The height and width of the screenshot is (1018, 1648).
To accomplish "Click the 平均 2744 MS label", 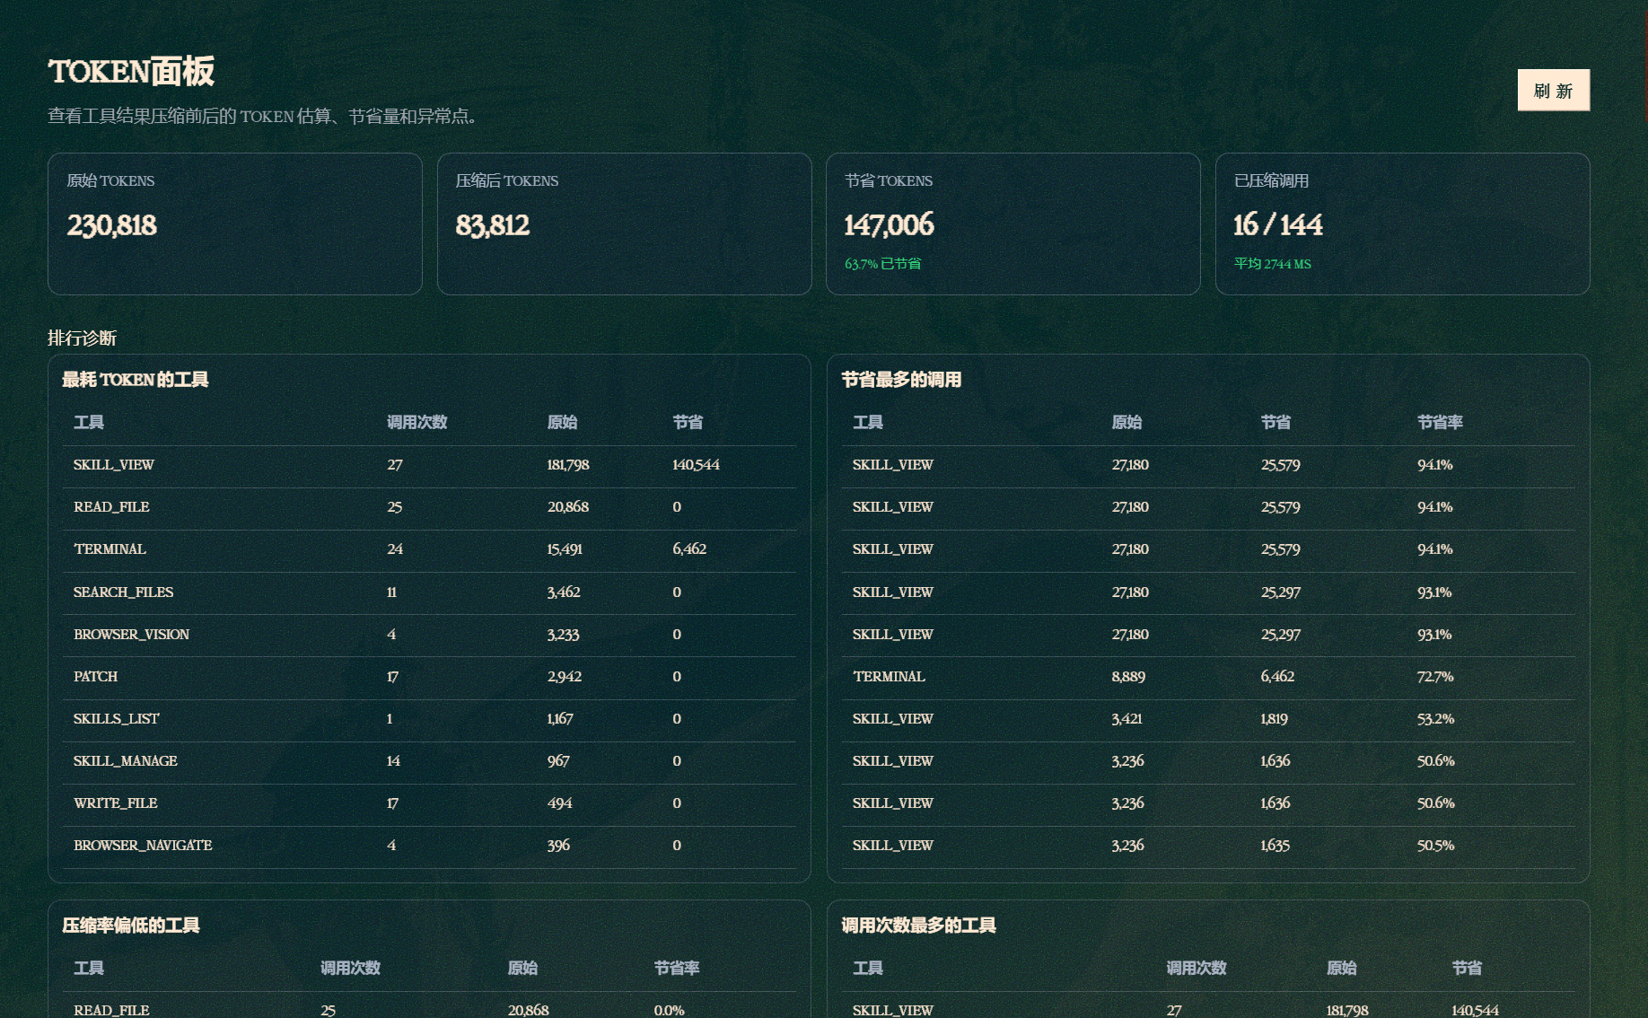I will [1272, 264].
